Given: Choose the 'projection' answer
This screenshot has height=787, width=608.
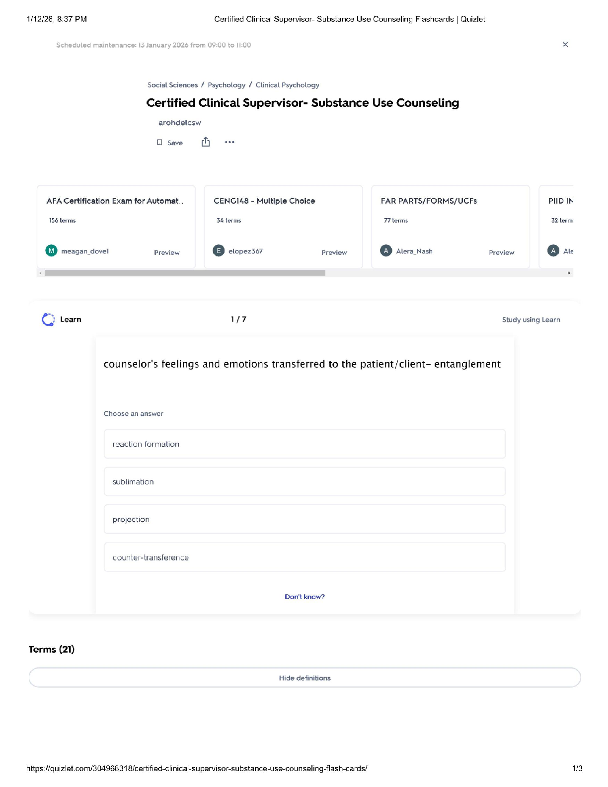Looking at the screenshot, I should [304, 520].
